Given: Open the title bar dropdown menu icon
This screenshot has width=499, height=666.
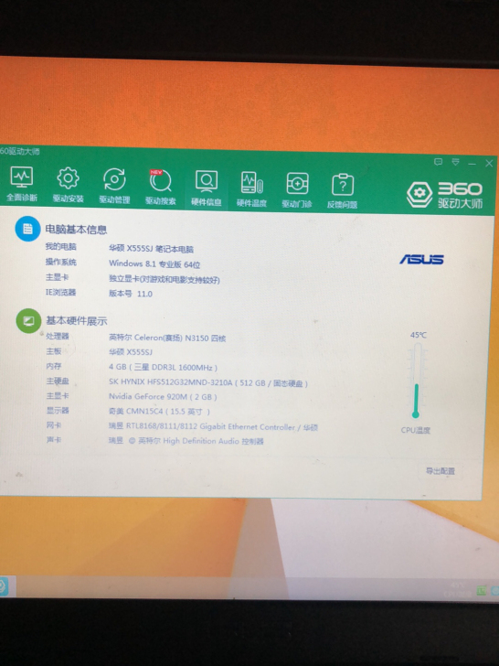Looking at the screenshot, I should [456, 162].
